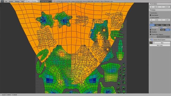Toggle the Draw Faces checkbox
171x96 pixels.
click(x=151, y=27)
